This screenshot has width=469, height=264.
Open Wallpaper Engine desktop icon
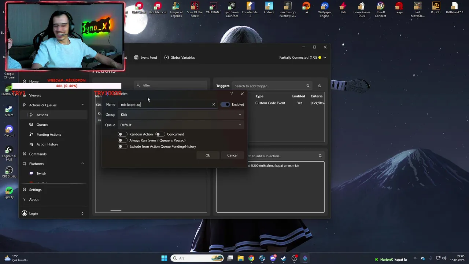(325, 10)
